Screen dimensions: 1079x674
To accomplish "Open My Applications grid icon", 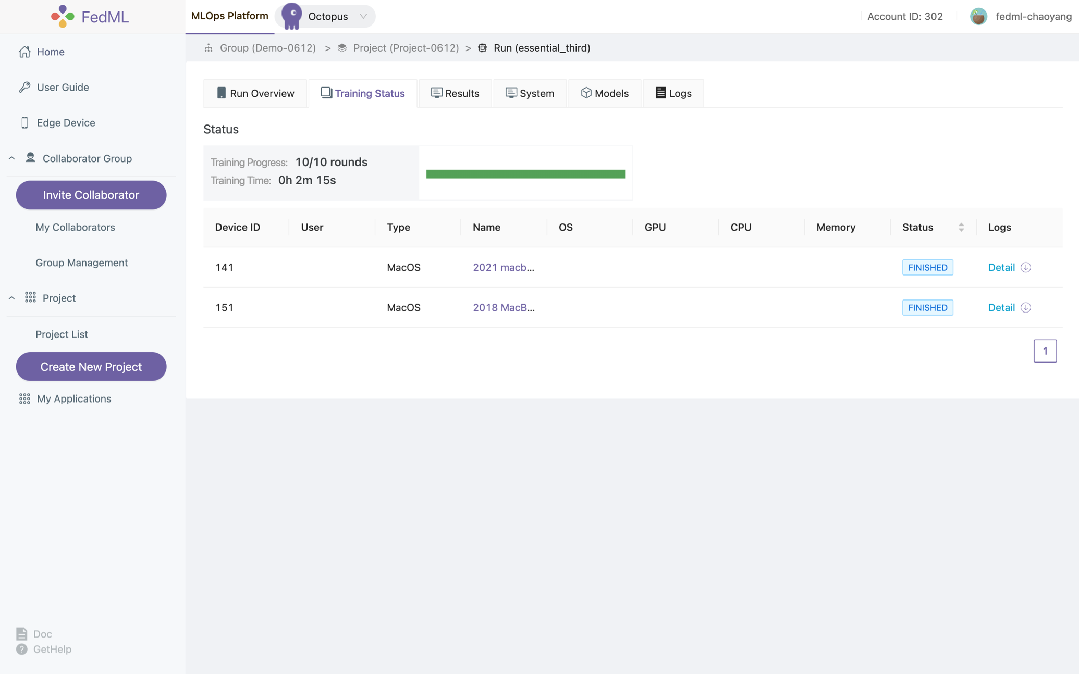I will pos(24,398).
